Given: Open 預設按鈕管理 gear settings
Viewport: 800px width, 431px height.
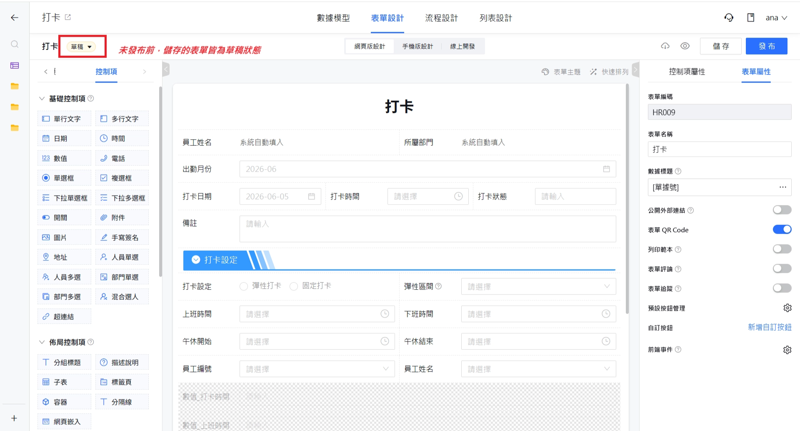Looking at the screenshot, I should click(x=787, y=308).
